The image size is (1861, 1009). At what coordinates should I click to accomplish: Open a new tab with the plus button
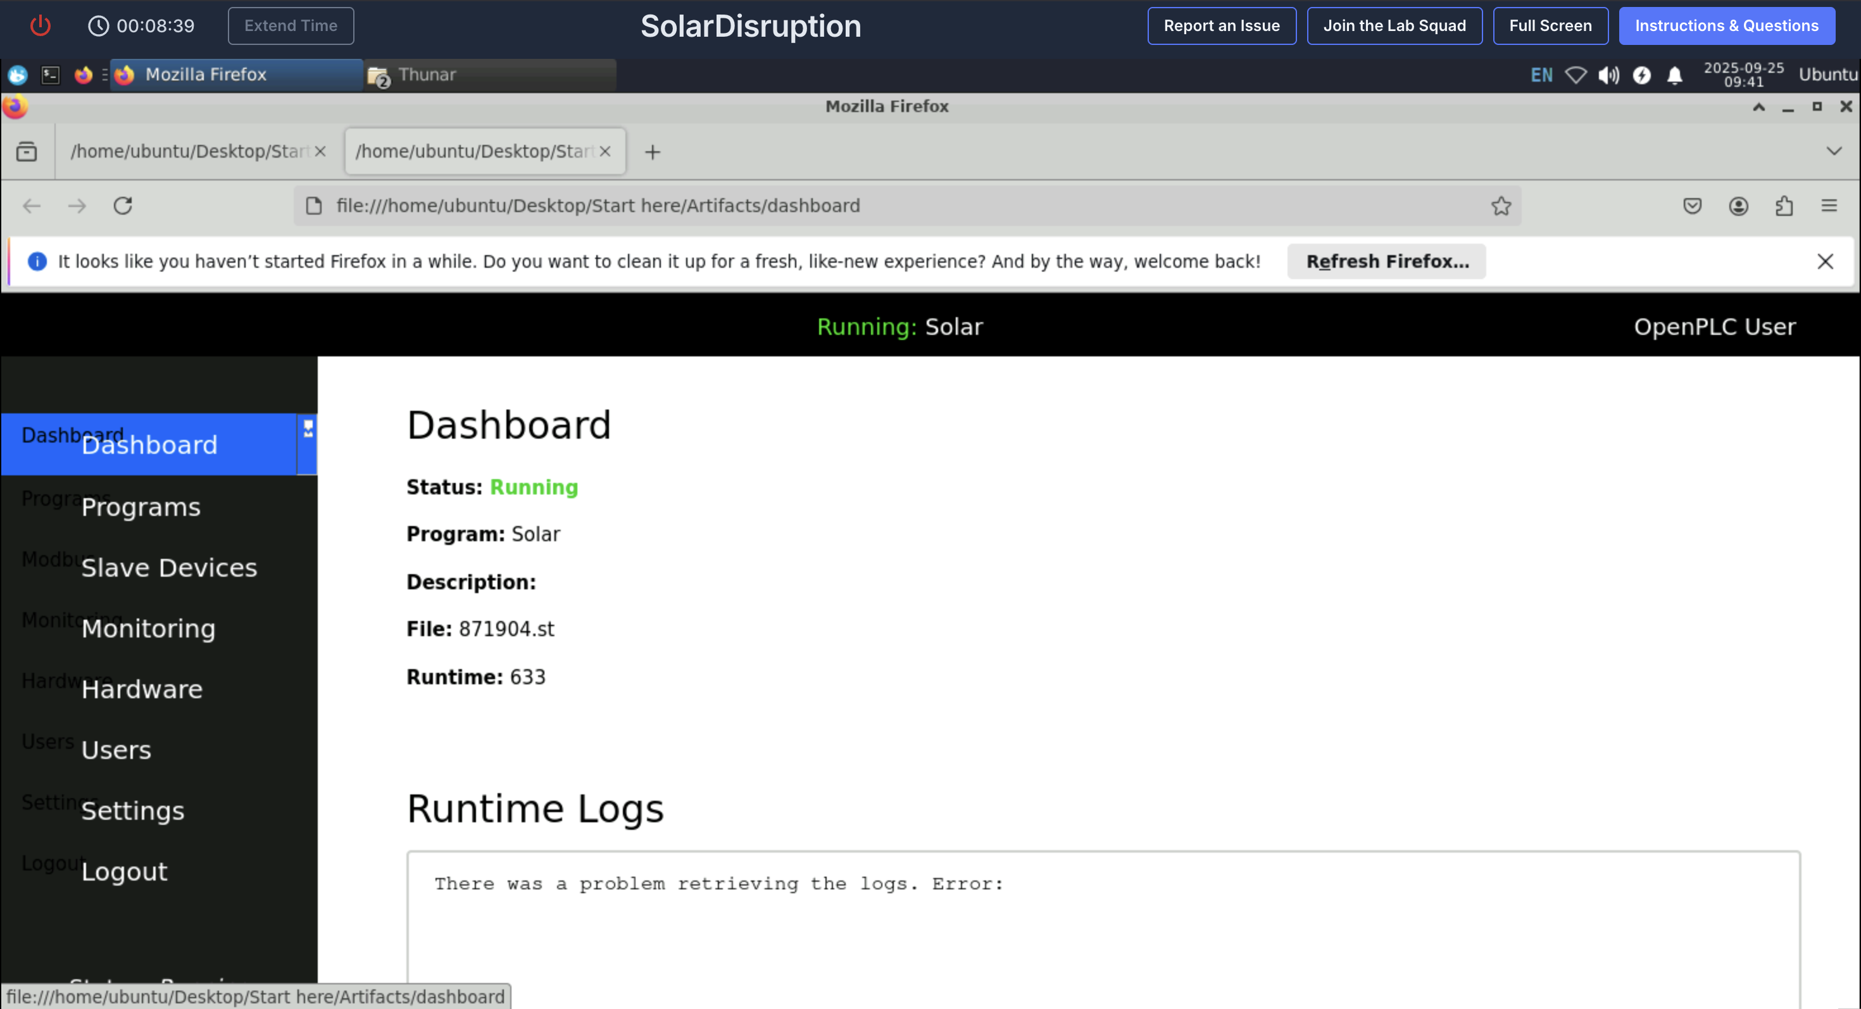(x=653, y=152)
